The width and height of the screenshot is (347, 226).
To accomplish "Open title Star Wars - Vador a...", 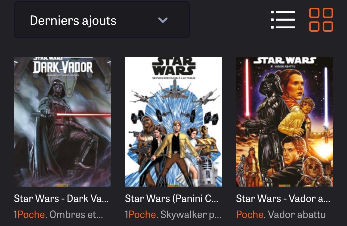I will tap(283, 198).
